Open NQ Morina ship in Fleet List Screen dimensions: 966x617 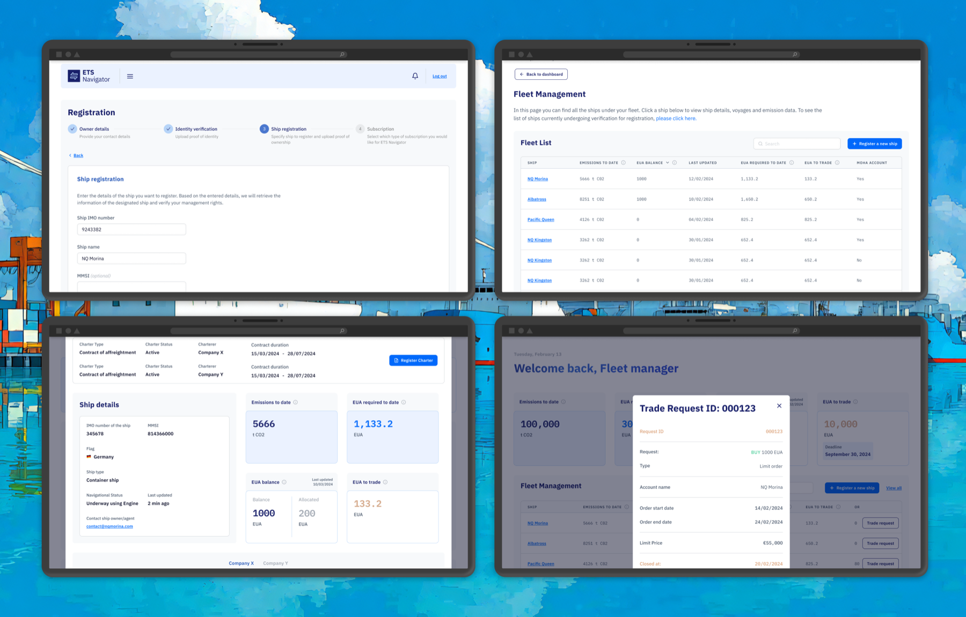(x=538, y=179)
